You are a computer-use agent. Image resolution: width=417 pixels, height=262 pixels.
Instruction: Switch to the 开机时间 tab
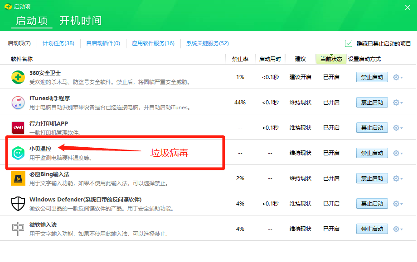coord(81,21)
